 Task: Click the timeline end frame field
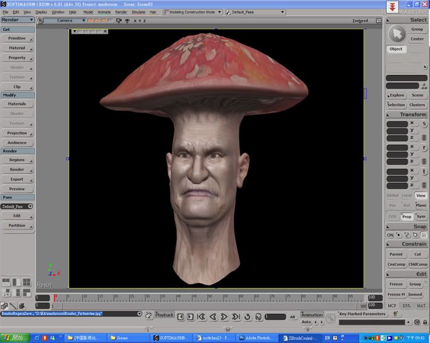[x=375, y=298]
